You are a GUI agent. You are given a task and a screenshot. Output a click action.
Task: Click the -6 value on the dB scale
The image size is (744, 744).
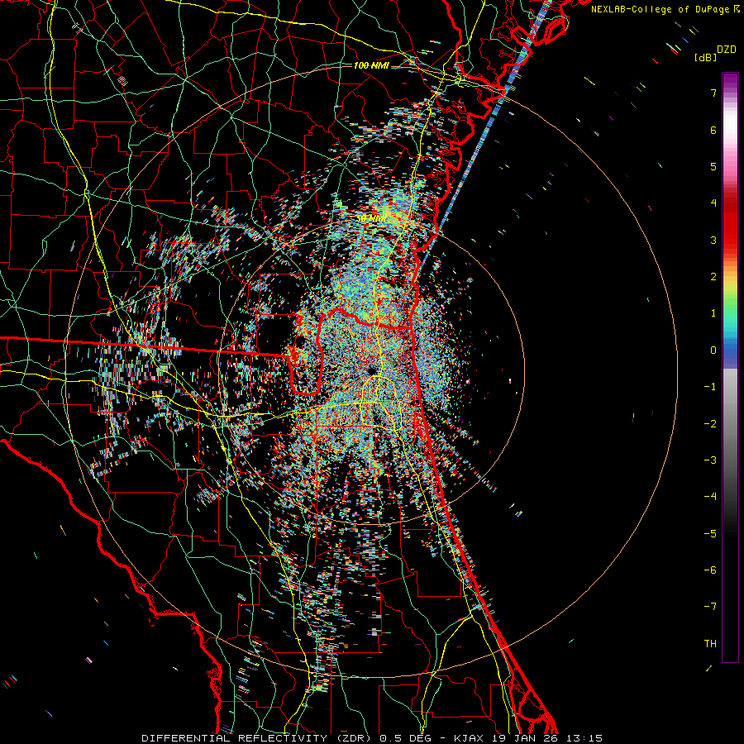point(710,570)
